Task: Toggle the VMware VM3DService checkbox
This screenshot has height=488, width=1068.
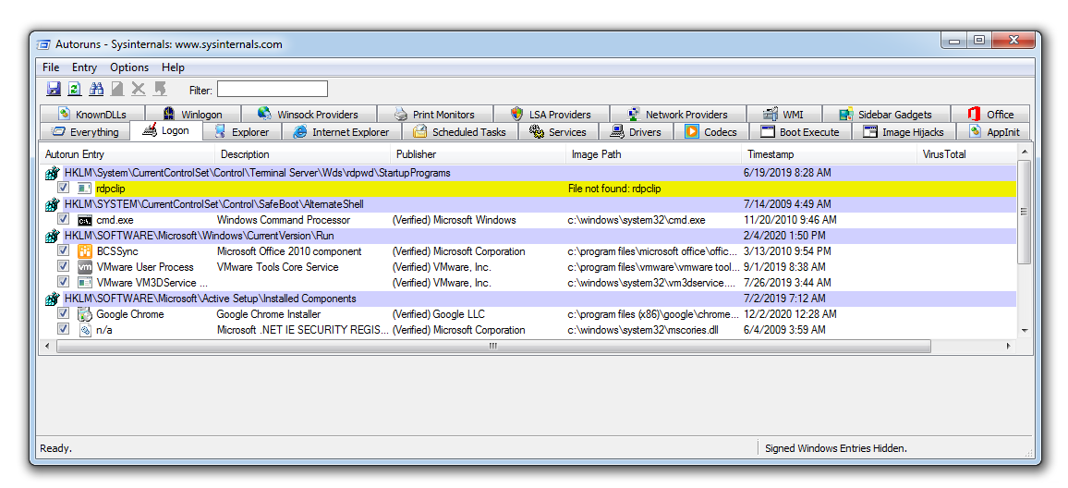Action: [64, 282]
